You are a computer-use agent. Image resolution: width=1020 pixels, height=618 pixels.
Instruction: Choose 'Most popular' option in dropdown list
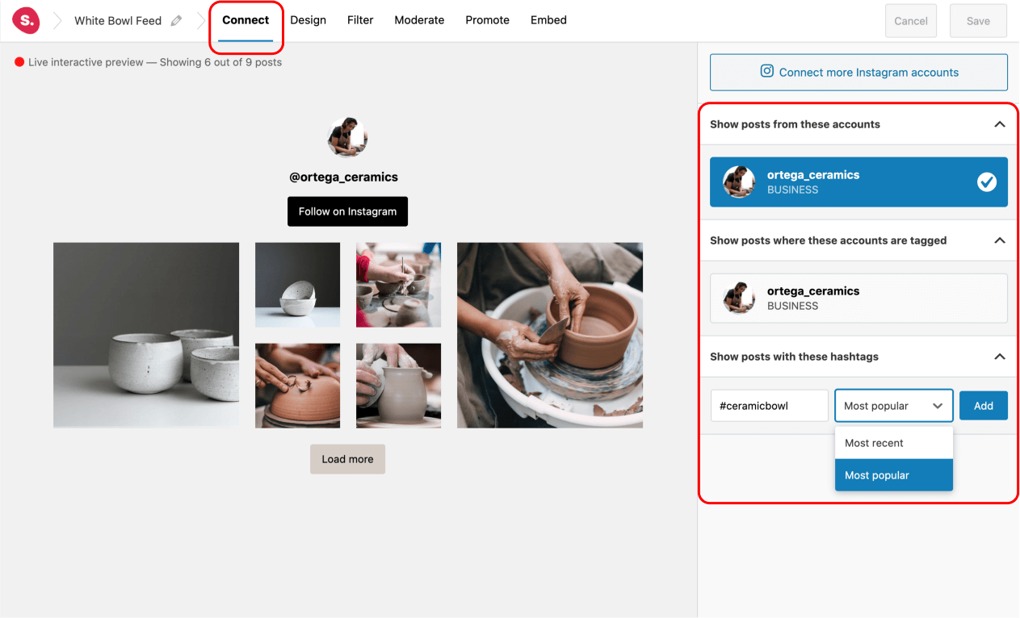point(893,475)
